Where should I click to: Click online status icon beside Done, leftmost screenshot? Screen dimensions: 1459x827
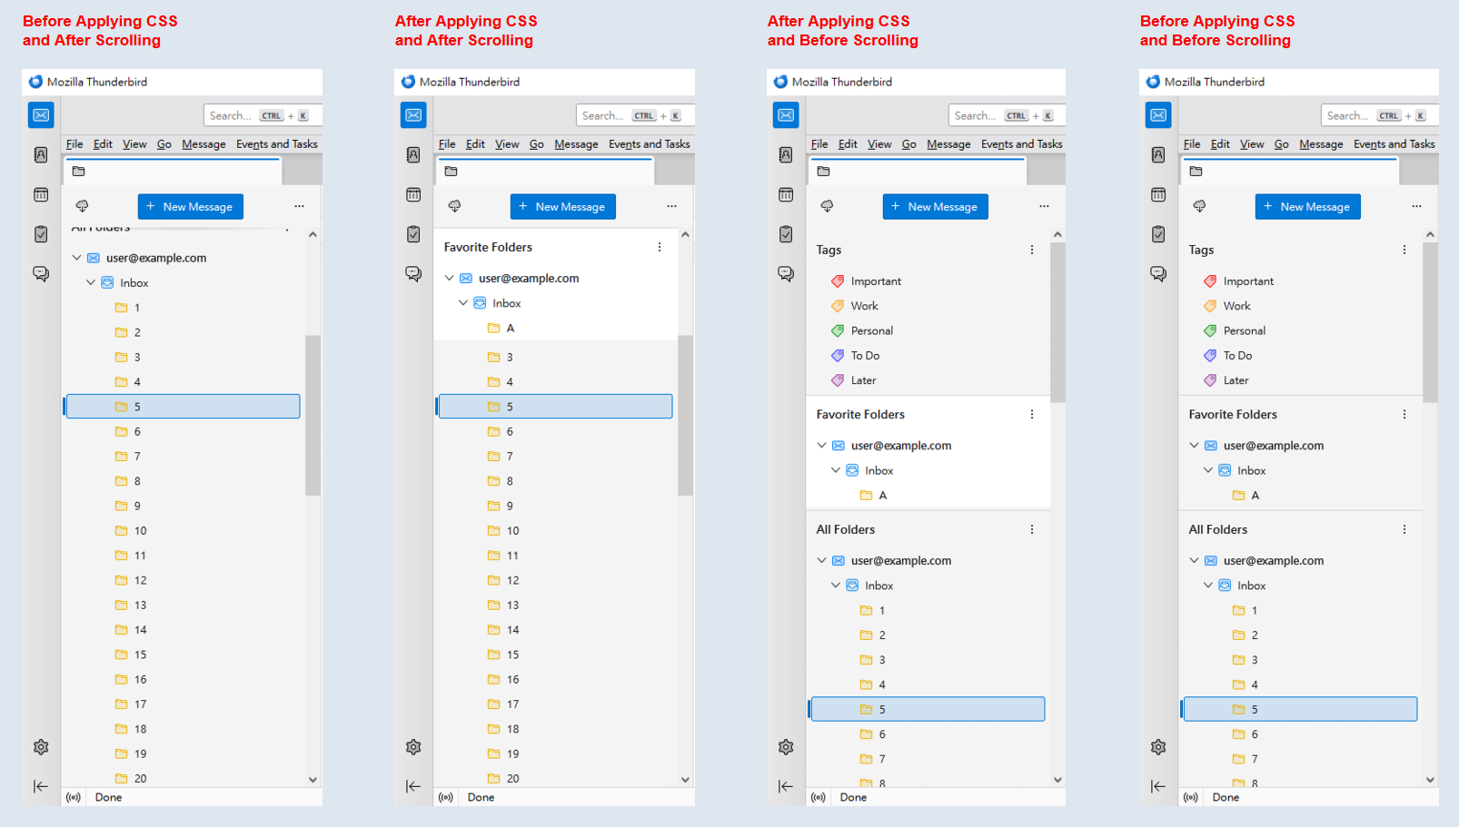[x=74, y=797]
